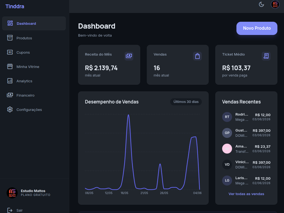284x213 pixels.
Task: Click the 02/06/2026 sale date
Action: 261,183
